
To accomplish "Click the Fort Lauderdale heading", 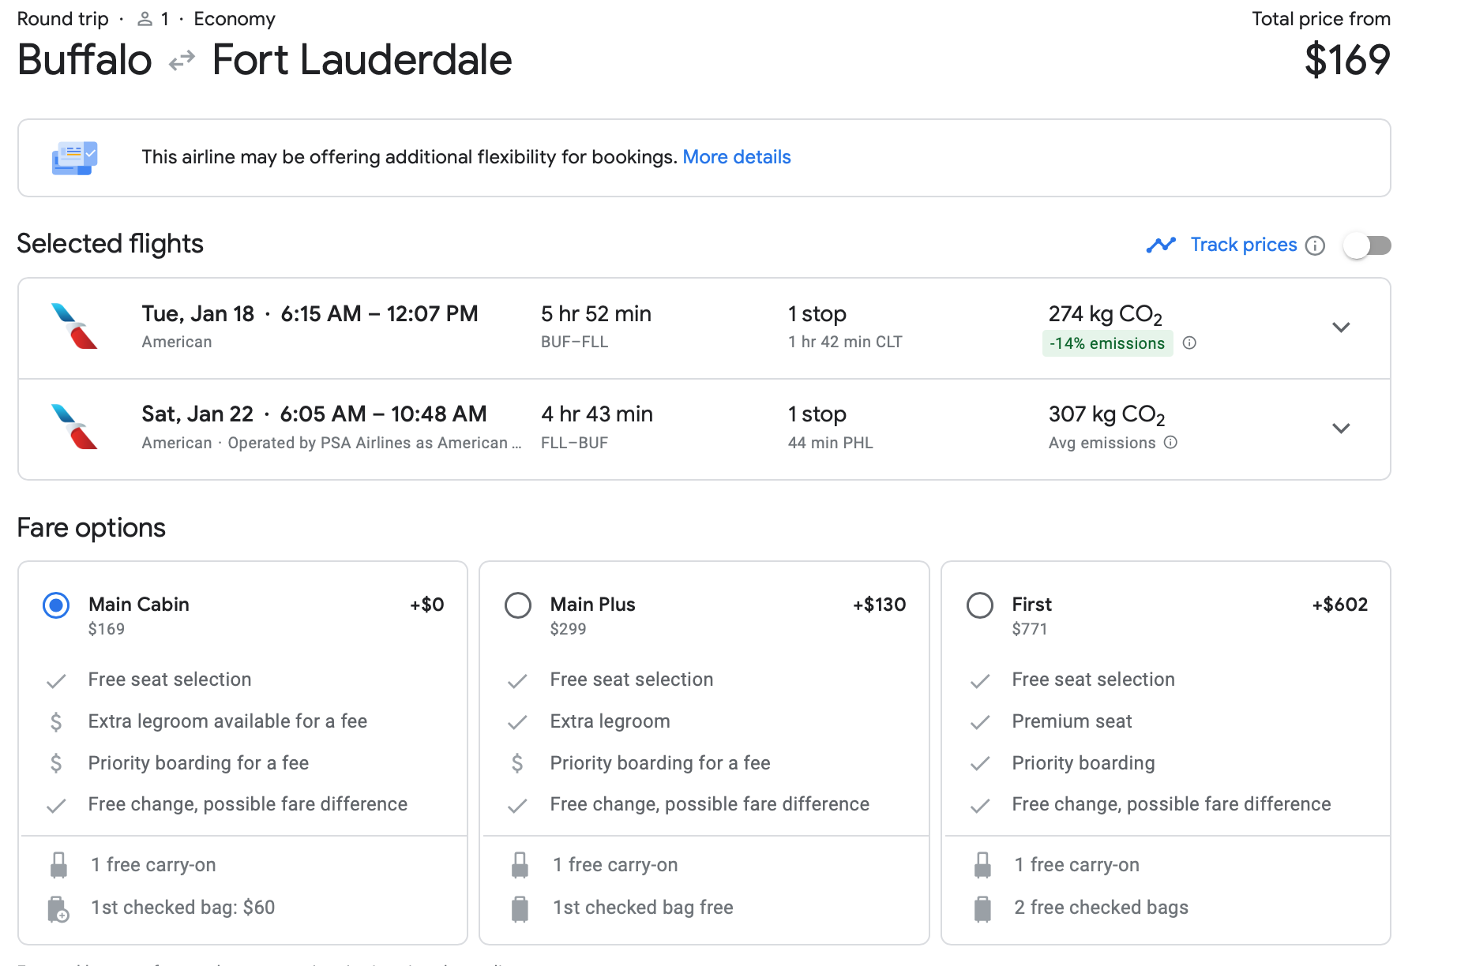I will click(x=362, y=60).
